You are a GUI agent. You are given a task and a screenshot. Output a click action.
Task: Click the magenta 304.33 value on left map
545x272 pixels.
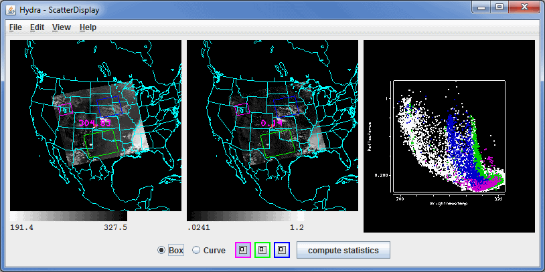(94, 123)
